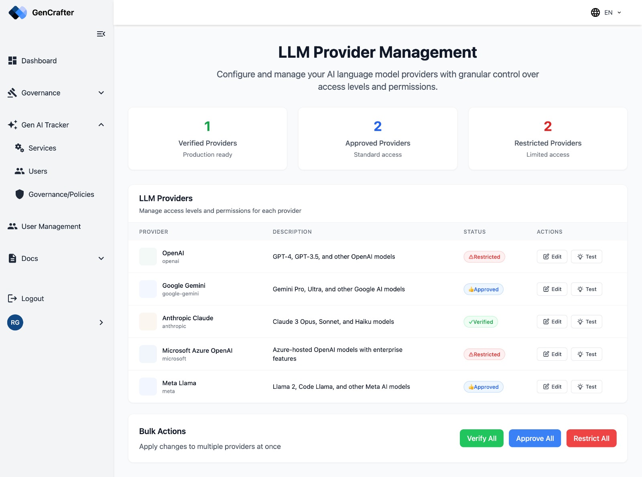Click the Restricted Providers card

pyautogui.click(x=548, y=138)
